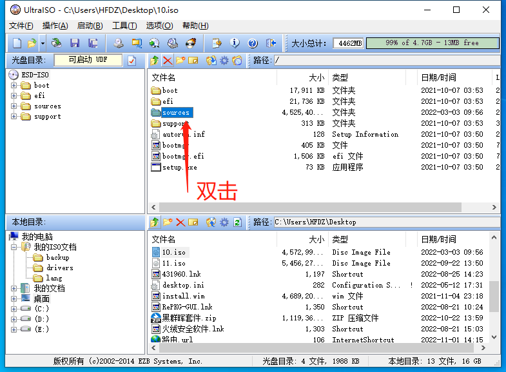Image resolution: width=506 pixels, height=372 pixels.
Task: Click Save As, the double floppy icon
Action: 93,43
